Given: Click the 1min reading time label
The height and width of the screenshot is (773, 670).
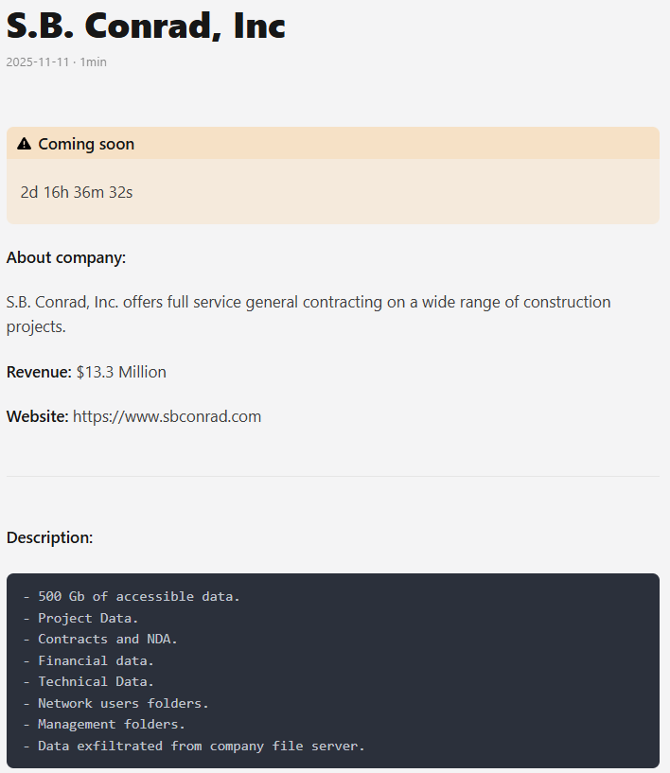Looking at the screenshot, I should pyautogui.click(x=93, y=61).
